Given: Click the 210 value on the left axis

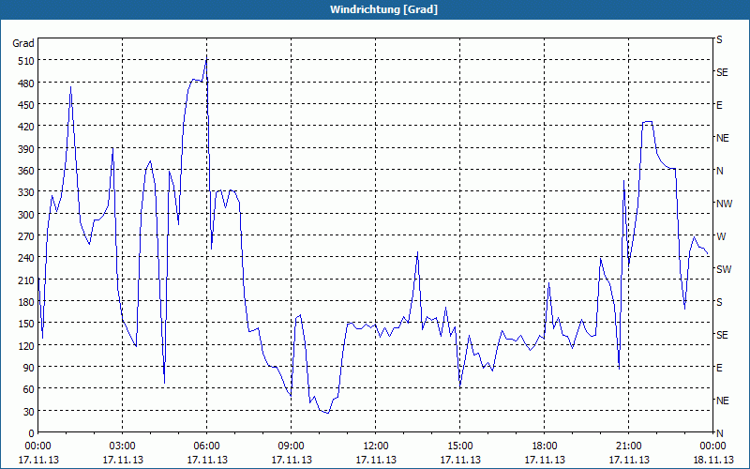Looking at the screenshot, I should (26, 280).
